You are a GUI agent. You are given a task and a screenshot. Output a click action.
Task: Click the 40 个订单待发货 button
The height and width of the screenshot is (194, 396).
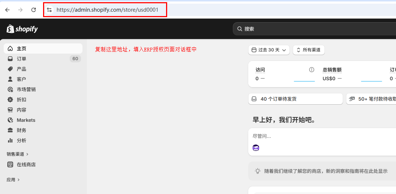click(296, 99)
